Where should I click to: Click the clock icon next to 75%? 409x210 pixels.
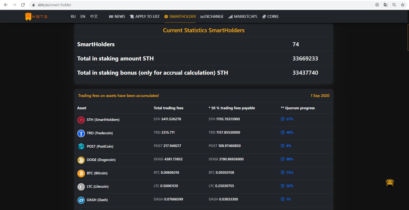[x=282, y=172]
